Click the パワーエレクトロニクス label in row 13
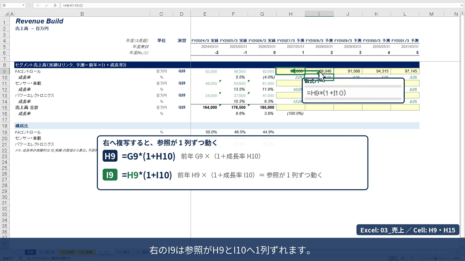The width and height of the screenshot is (465, 261). 35,95
